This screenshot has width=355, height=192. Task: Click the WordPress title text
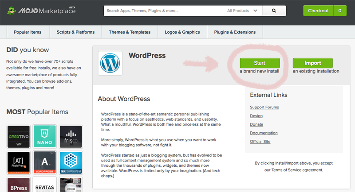(x=147, y=55)
